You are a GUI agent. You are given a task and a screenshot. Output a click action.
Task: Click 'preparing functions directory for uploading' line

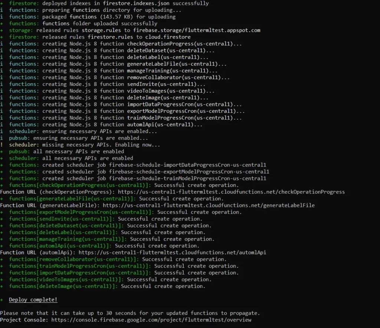(91, 10)
